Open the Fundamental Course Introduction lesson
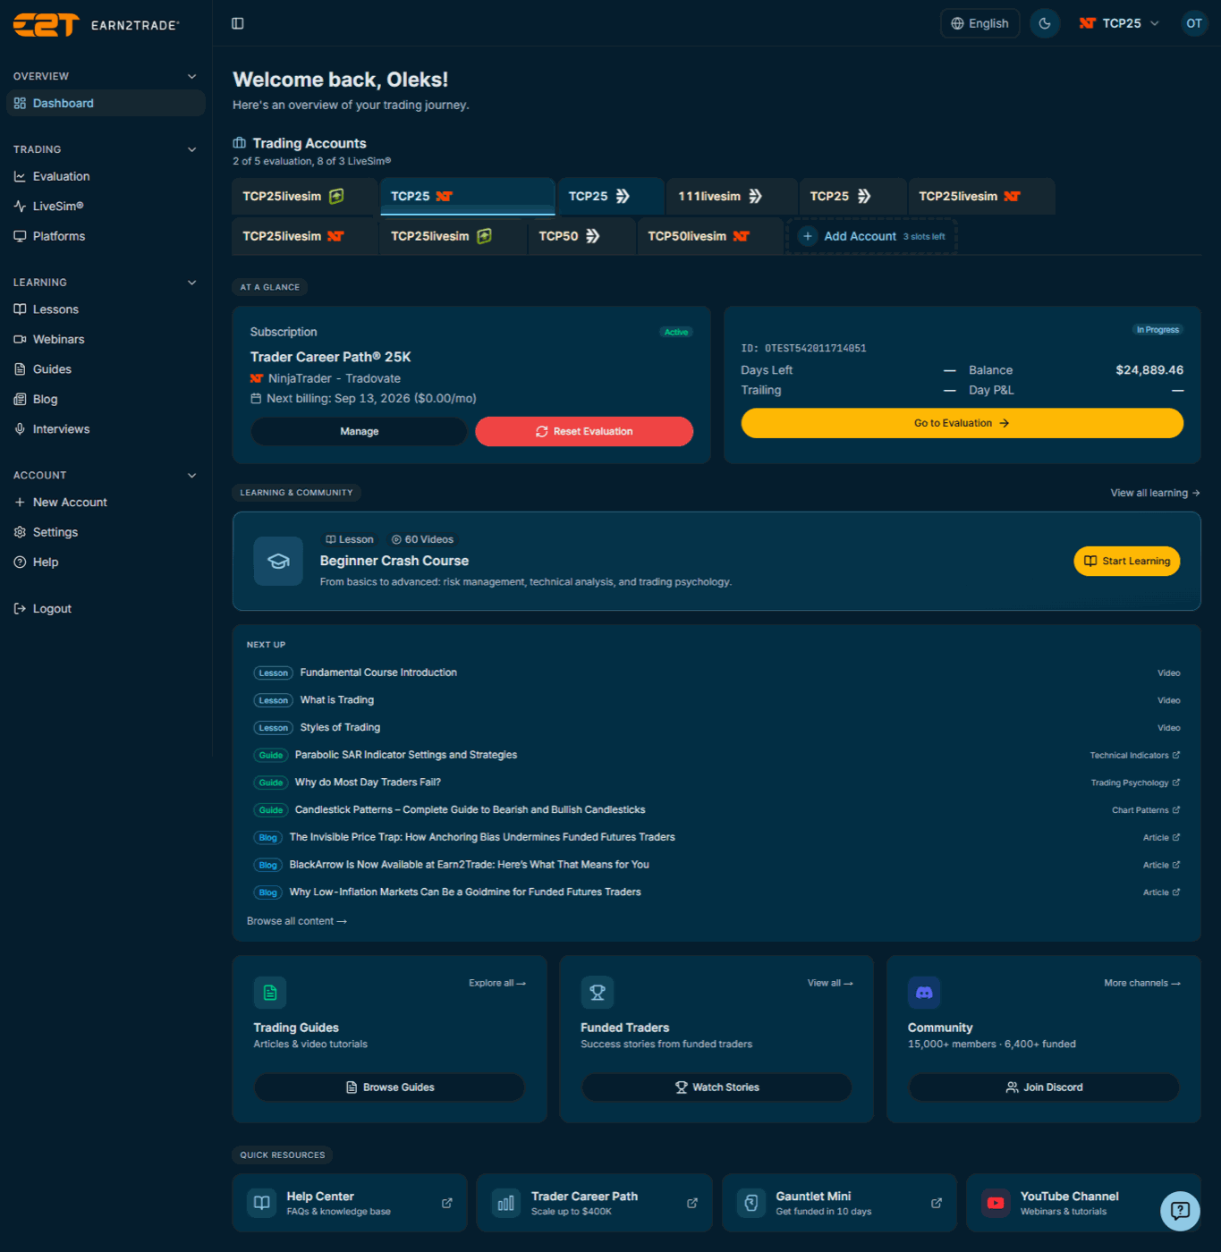1221x1252 pixels. [716, 673]
